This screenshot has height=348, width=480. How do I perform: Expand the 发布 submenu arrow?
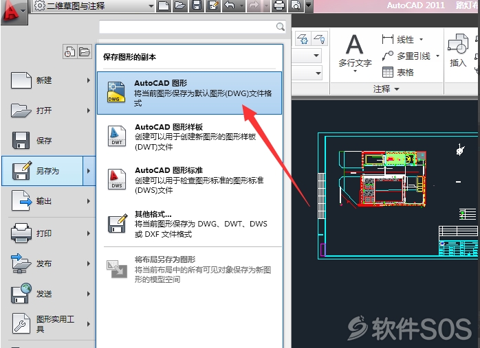89,264
